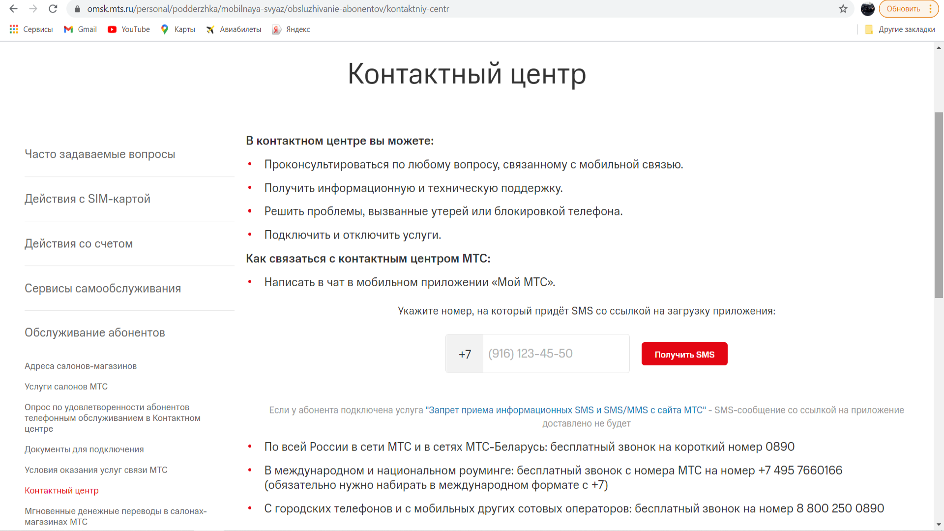Click the scrollbar down arrow
Screen dimensions: 944x531
(x=939, y=525)
